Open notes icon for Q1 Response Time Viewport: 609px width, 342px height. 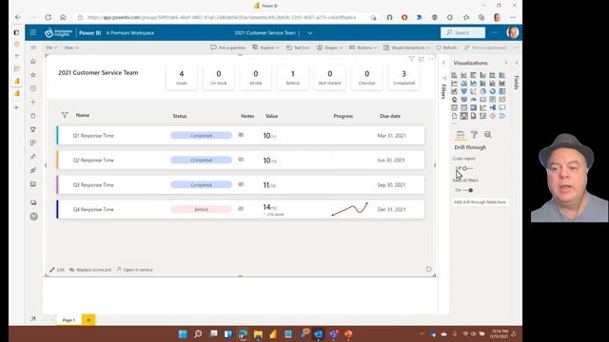click(x=241, y=135)
